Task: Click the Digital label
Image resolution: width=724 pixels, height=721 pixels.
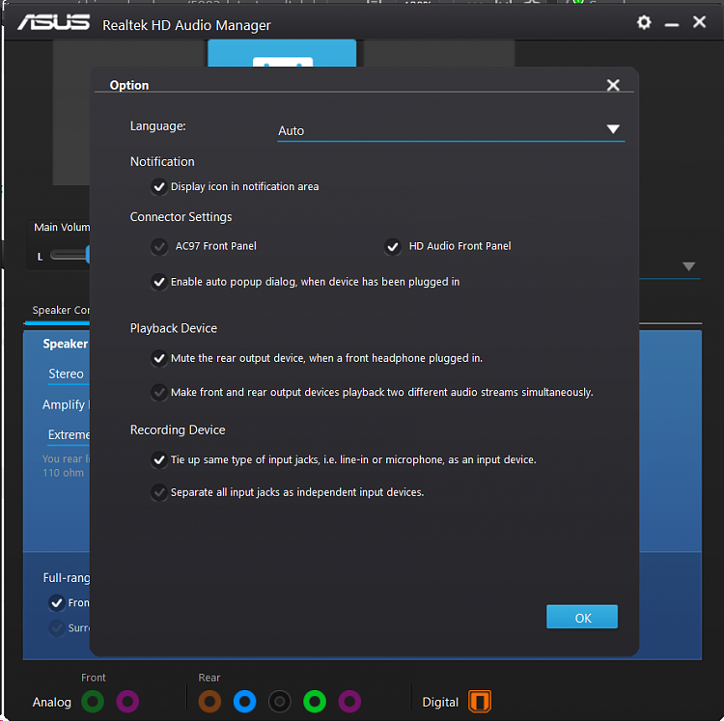Action: pos(440,702)
